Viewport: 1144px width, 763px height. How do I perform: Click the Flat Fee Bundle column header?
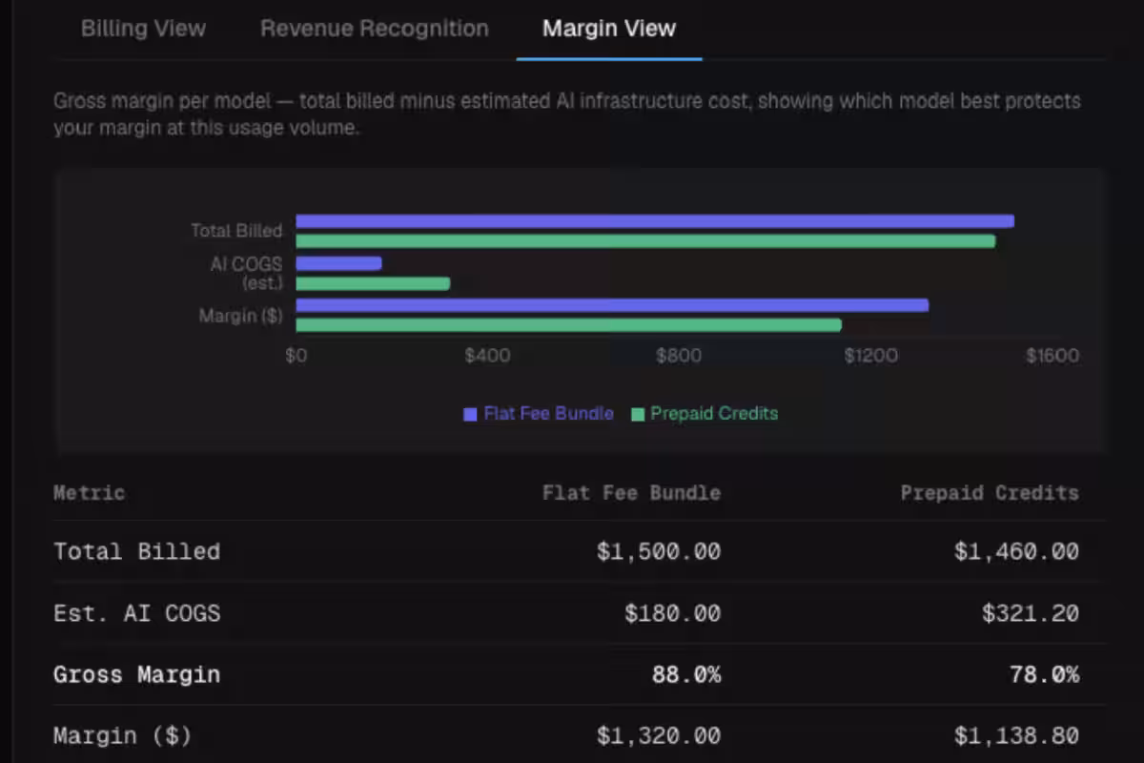(x=631, y=493)
